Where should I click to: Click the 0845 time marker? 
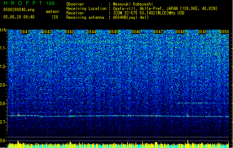pyautogui.click(x=114, y=32)
